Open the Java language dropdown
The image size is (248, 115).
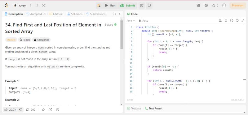coord(131,20)
